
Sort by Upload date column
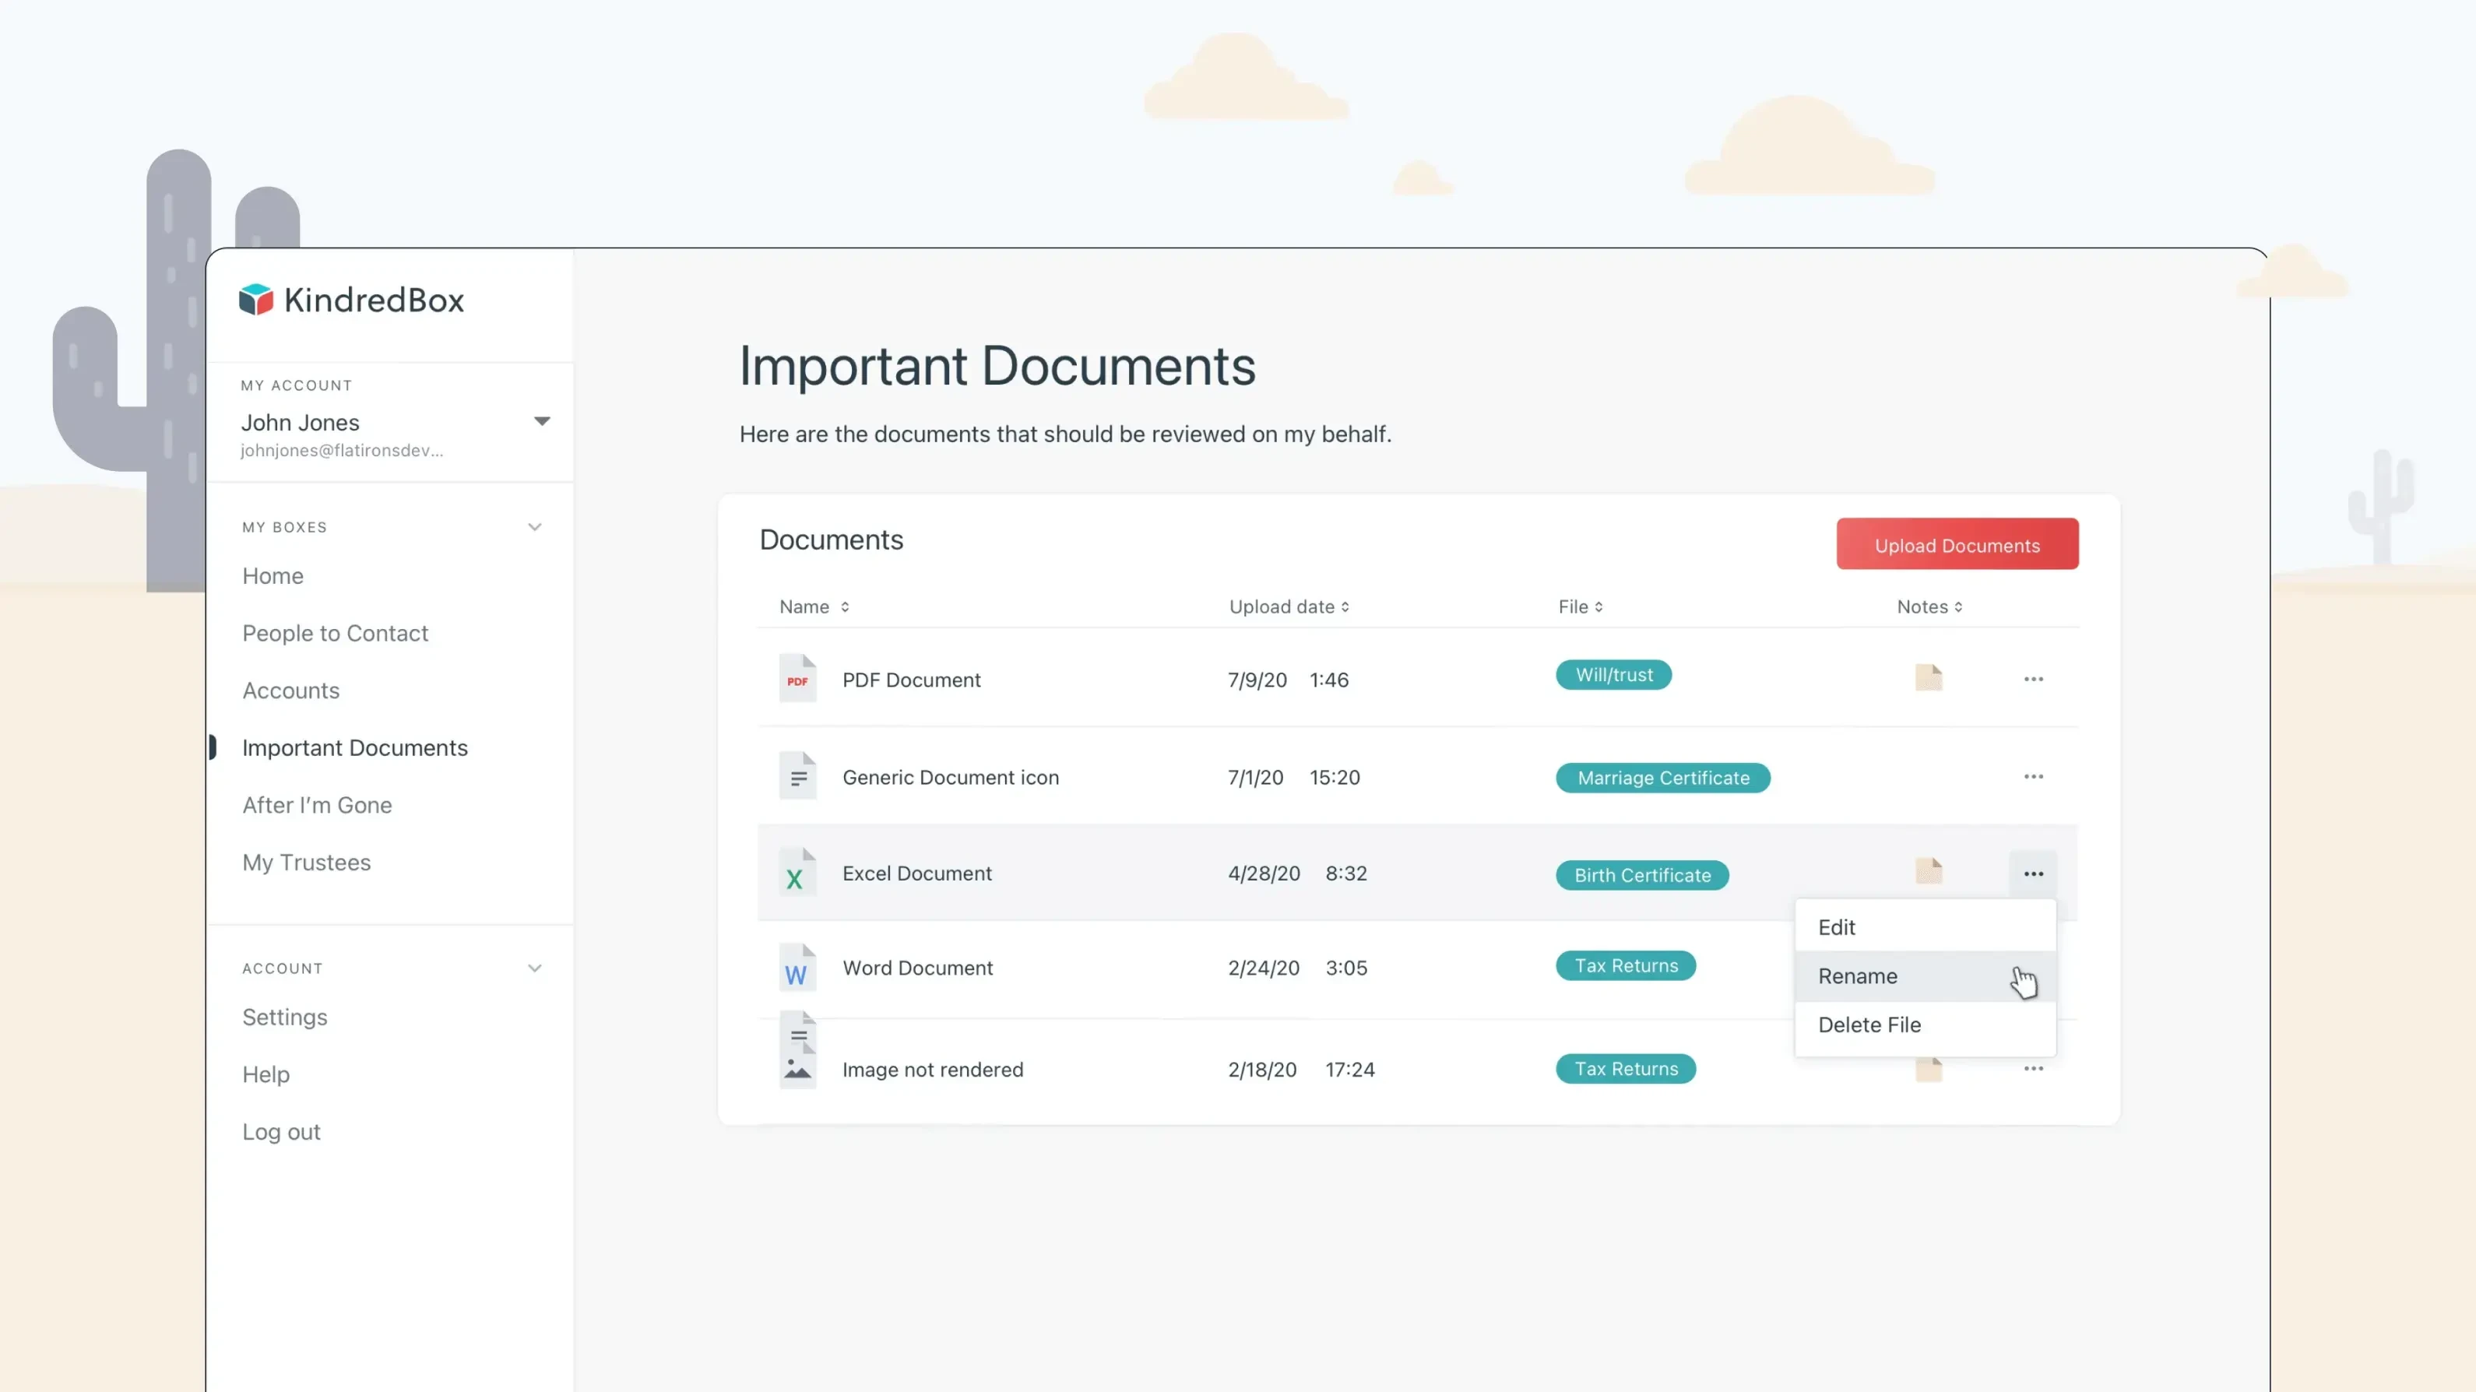(1289, 606)
